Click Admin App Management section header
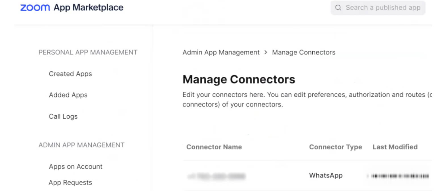446x191 pixels. click(x=81, y=145)
